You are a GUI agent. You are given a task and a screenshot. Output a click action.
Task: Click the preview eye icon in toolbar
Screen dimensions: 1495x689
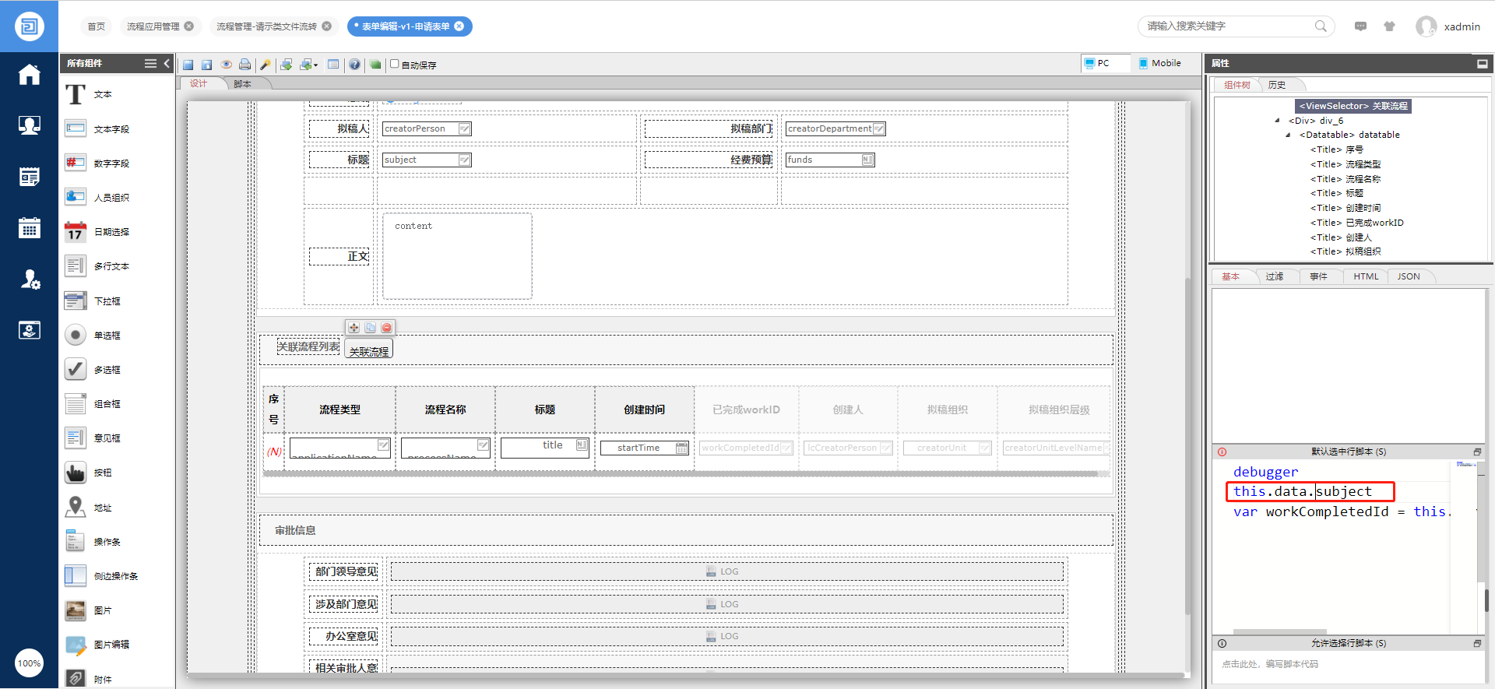click(x=227, y=65)
